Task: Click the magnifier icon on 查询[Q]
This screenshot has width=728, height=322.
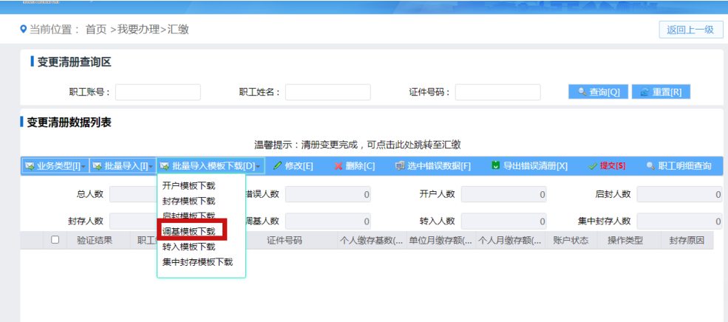Action: (x=582, y=92)
